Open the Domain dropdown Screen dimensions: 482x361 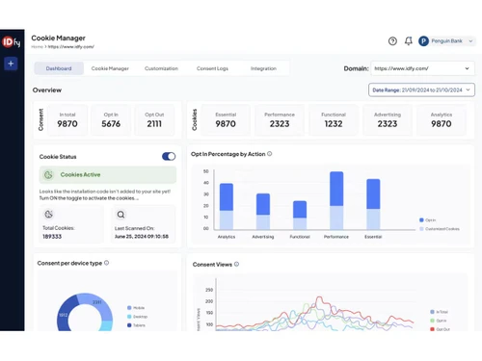click(422, 68)
